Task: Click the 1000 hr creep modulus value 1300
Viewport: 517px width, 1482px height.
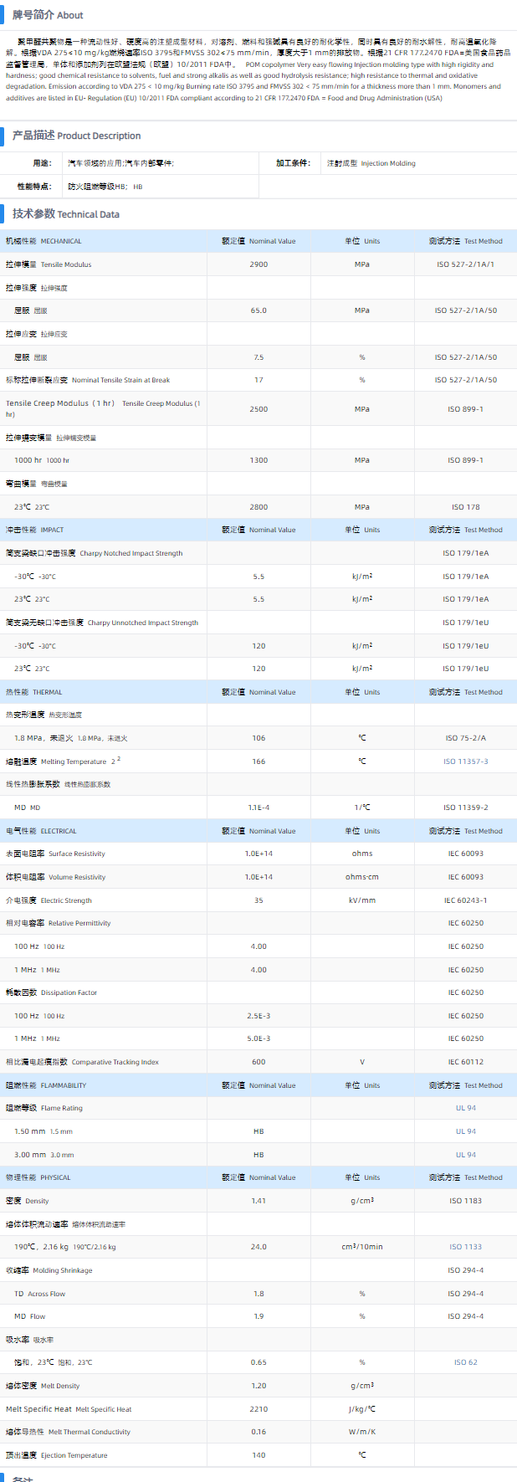Action: tap(258, 460)
